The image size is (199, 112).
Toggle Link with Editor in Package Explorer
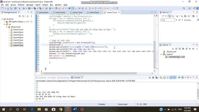pos(23,16)
